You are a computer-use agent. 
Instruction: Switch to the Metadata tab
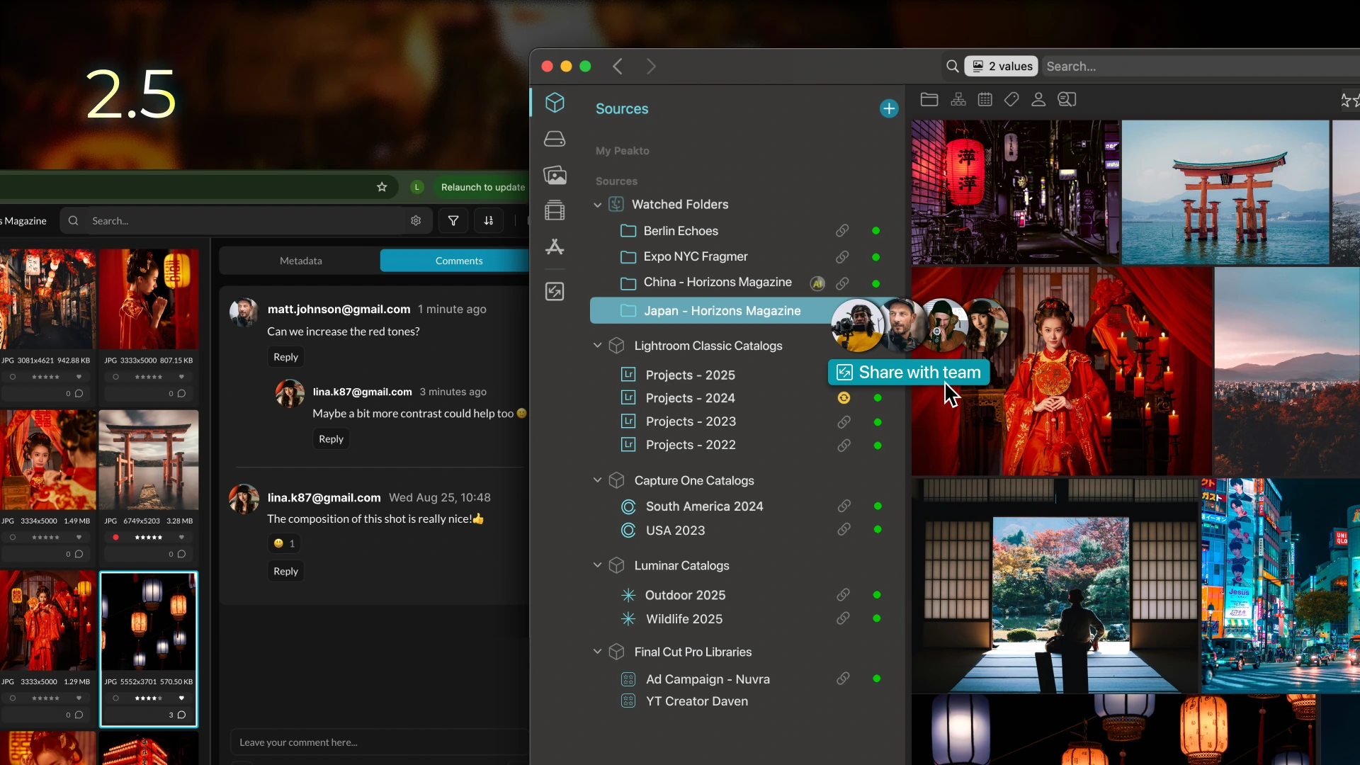[300, 261]
